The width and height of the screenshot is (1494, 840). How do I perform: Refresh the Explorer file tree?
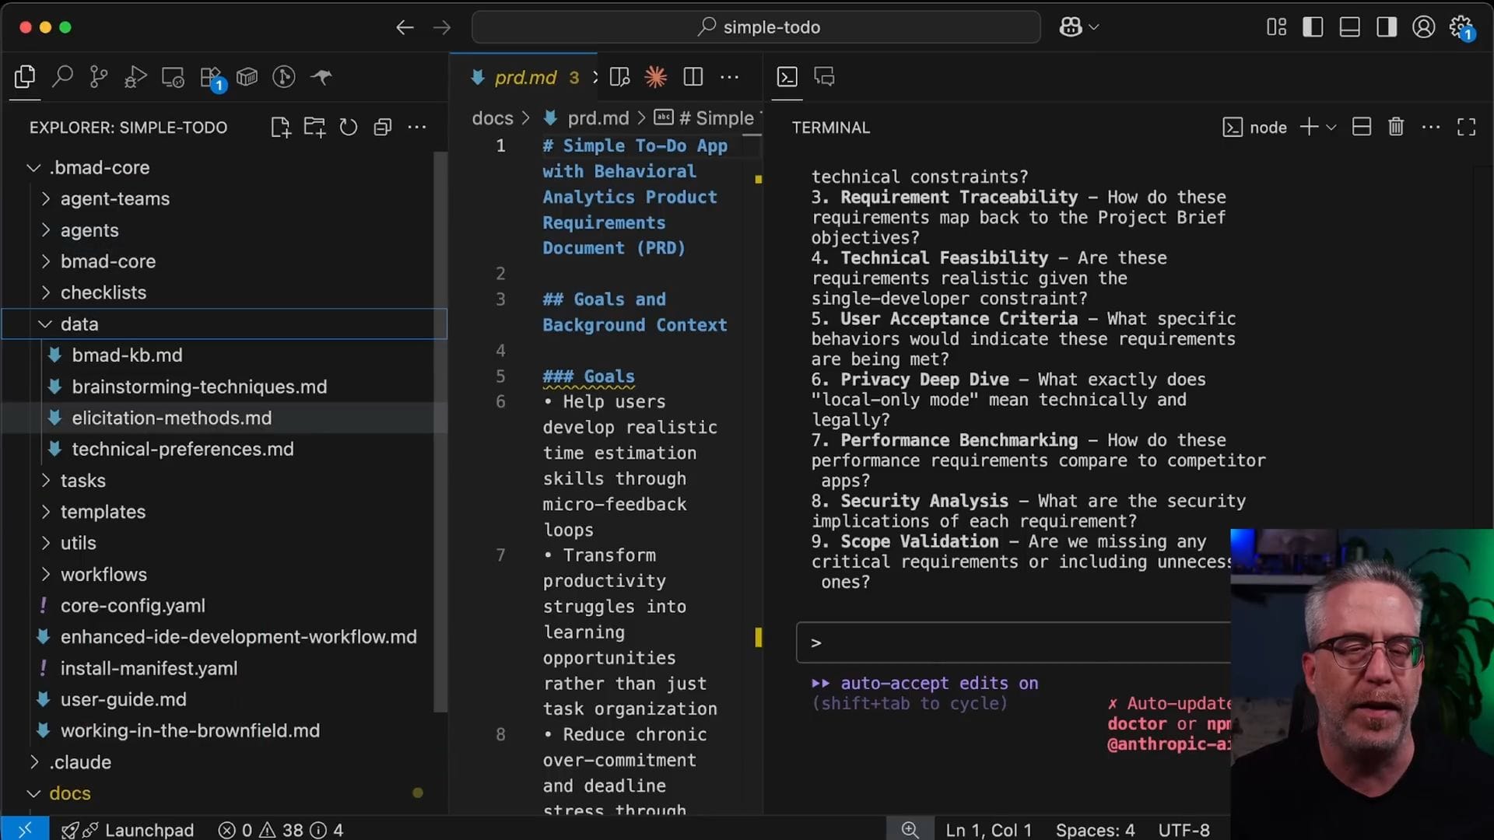pyautogui.click(x=349, y=128)
